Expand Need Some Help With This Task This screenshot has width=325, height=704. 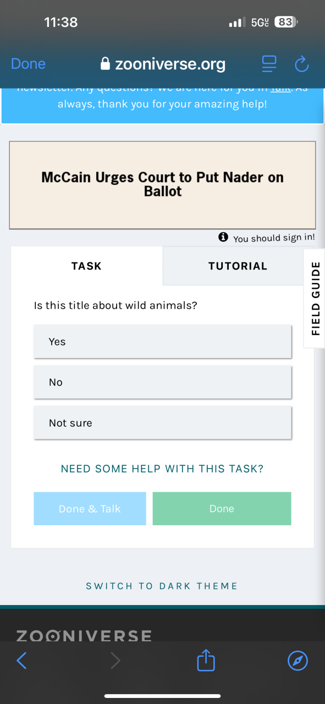point(162,469)
